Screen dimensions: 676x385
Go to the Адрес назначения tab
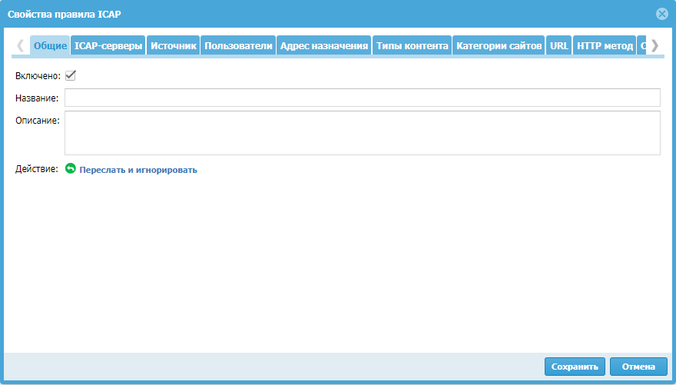click(324, 45)
